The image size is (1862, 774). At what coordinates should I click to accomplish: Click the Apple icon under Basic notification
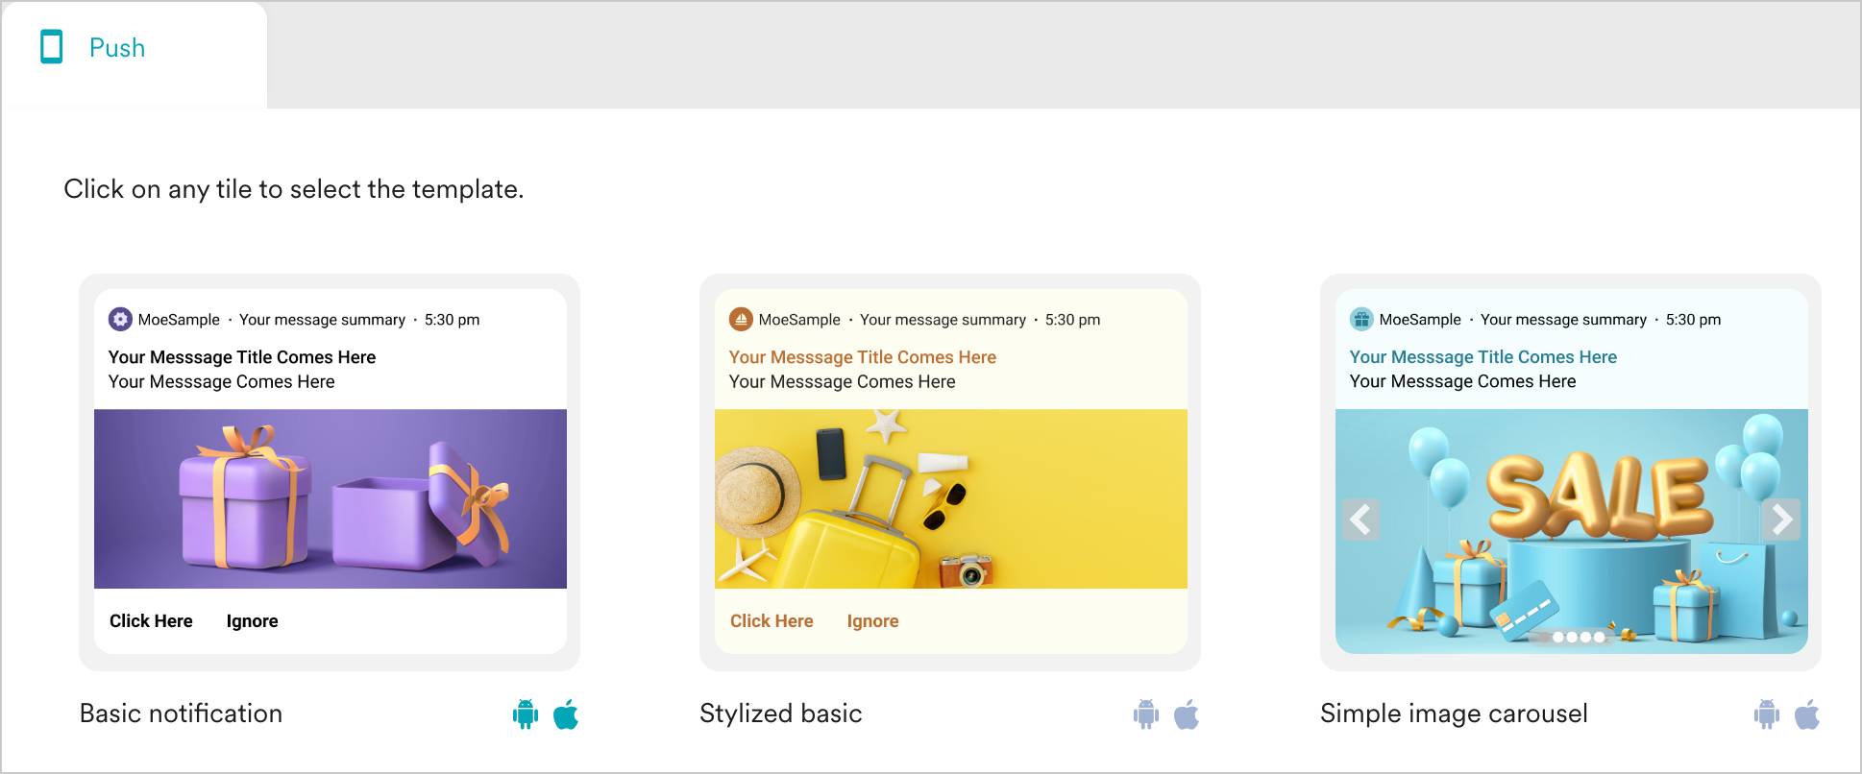(x=566, y=714)
